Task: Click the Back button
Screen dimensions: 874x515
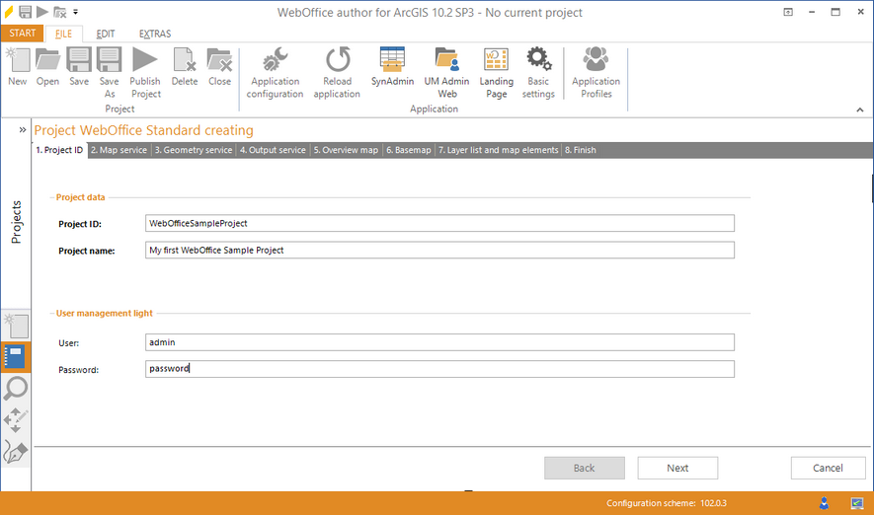Action: (x=585, y=469)
